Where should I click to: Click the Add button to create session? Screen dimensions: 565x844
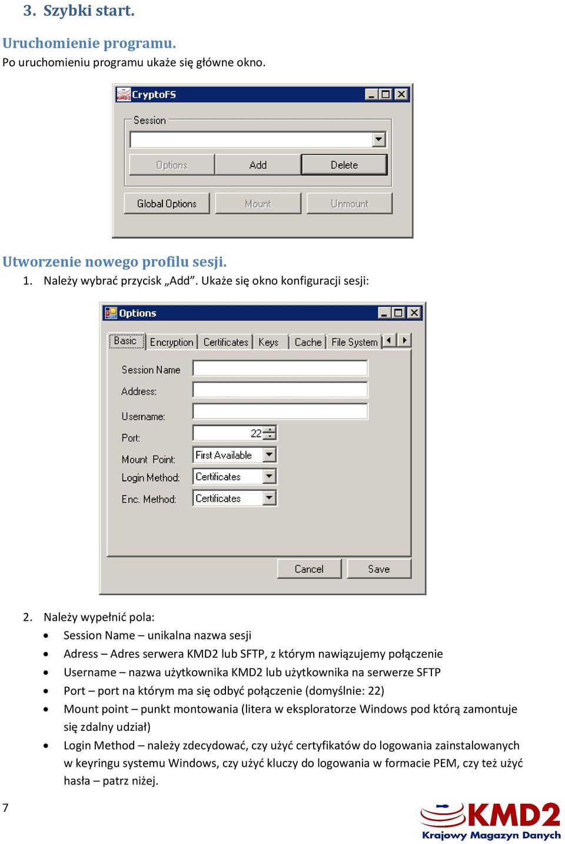point(258,165)
